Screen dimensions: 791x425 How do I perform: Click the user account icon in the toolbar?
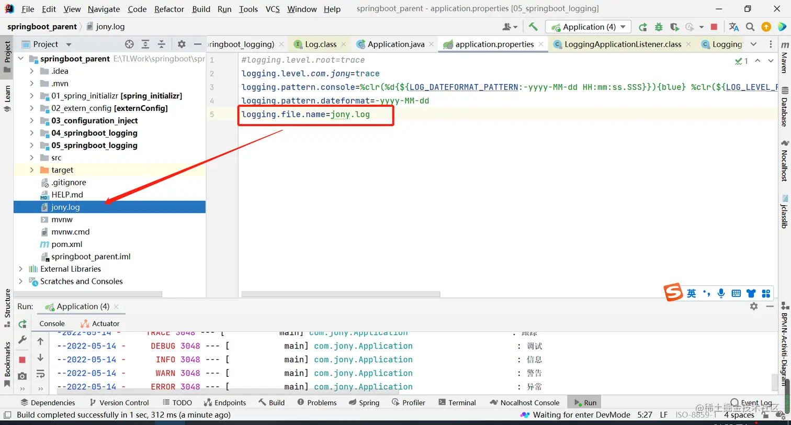point(509,27)
